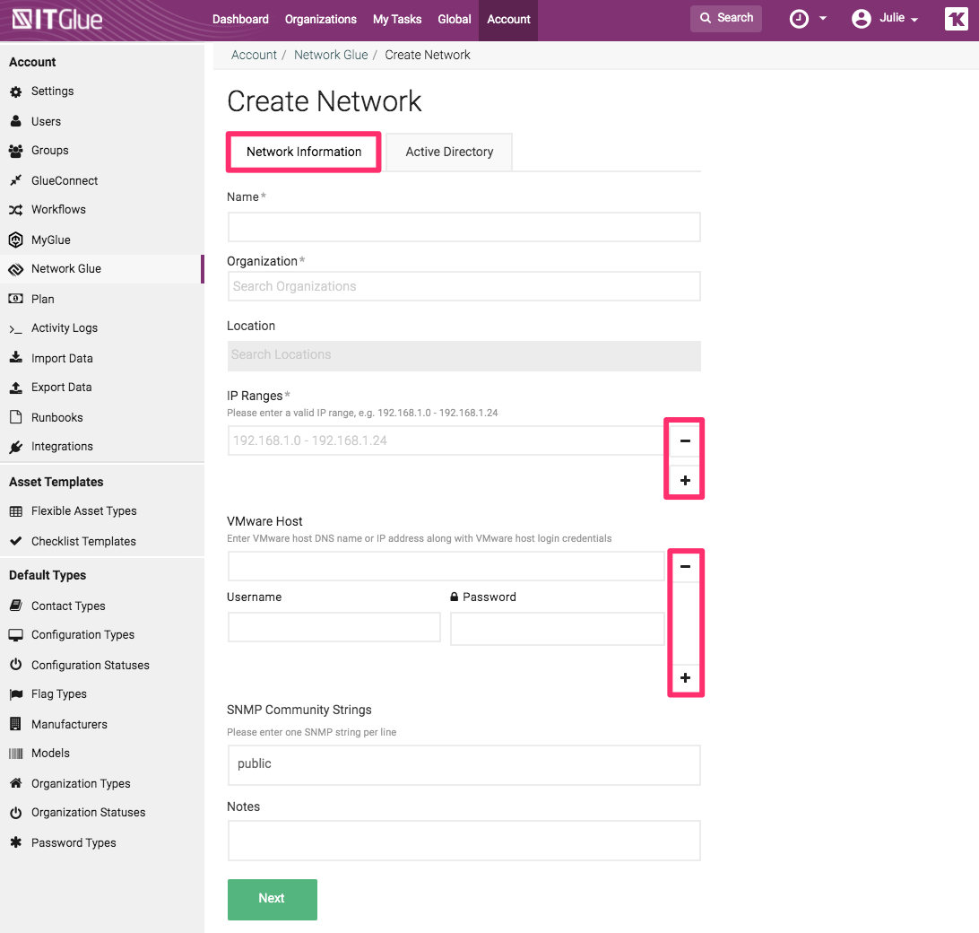Viewport: 979px width, 933px height.
Task: Click the Flexible Asset Types table icon
Action: click(15, 511)
